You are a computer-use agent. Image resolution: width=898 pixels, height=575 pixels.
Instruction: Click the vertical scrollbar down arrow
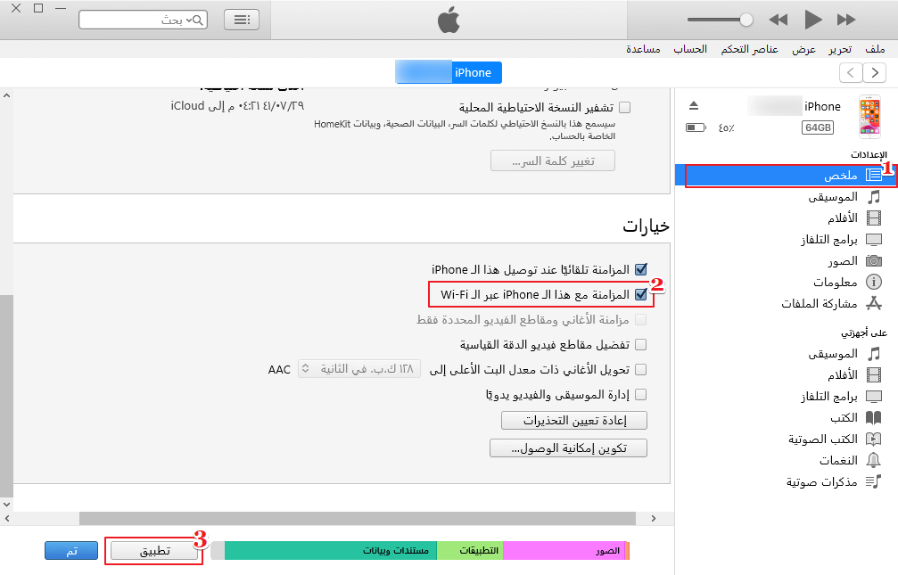coord(6,505)
